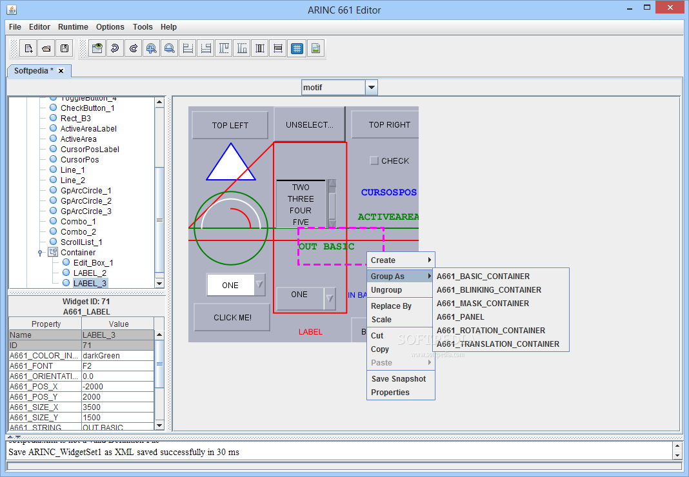Click the New file toolbar icon
The width and height of the screenshot is (689, 477).
coord(28,48)
